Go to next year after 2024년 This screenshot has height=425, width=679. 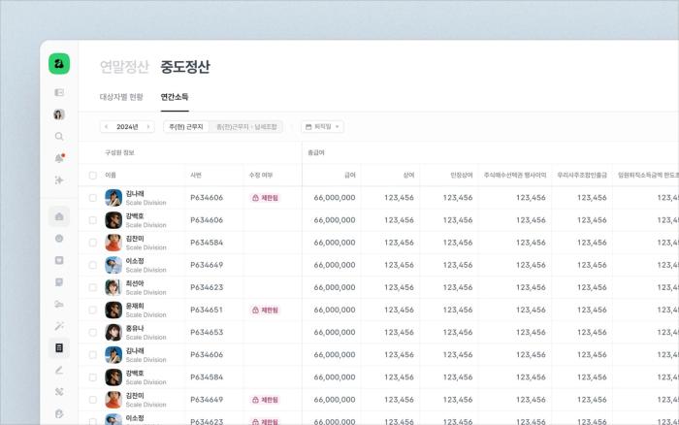(x=148, y=126)
